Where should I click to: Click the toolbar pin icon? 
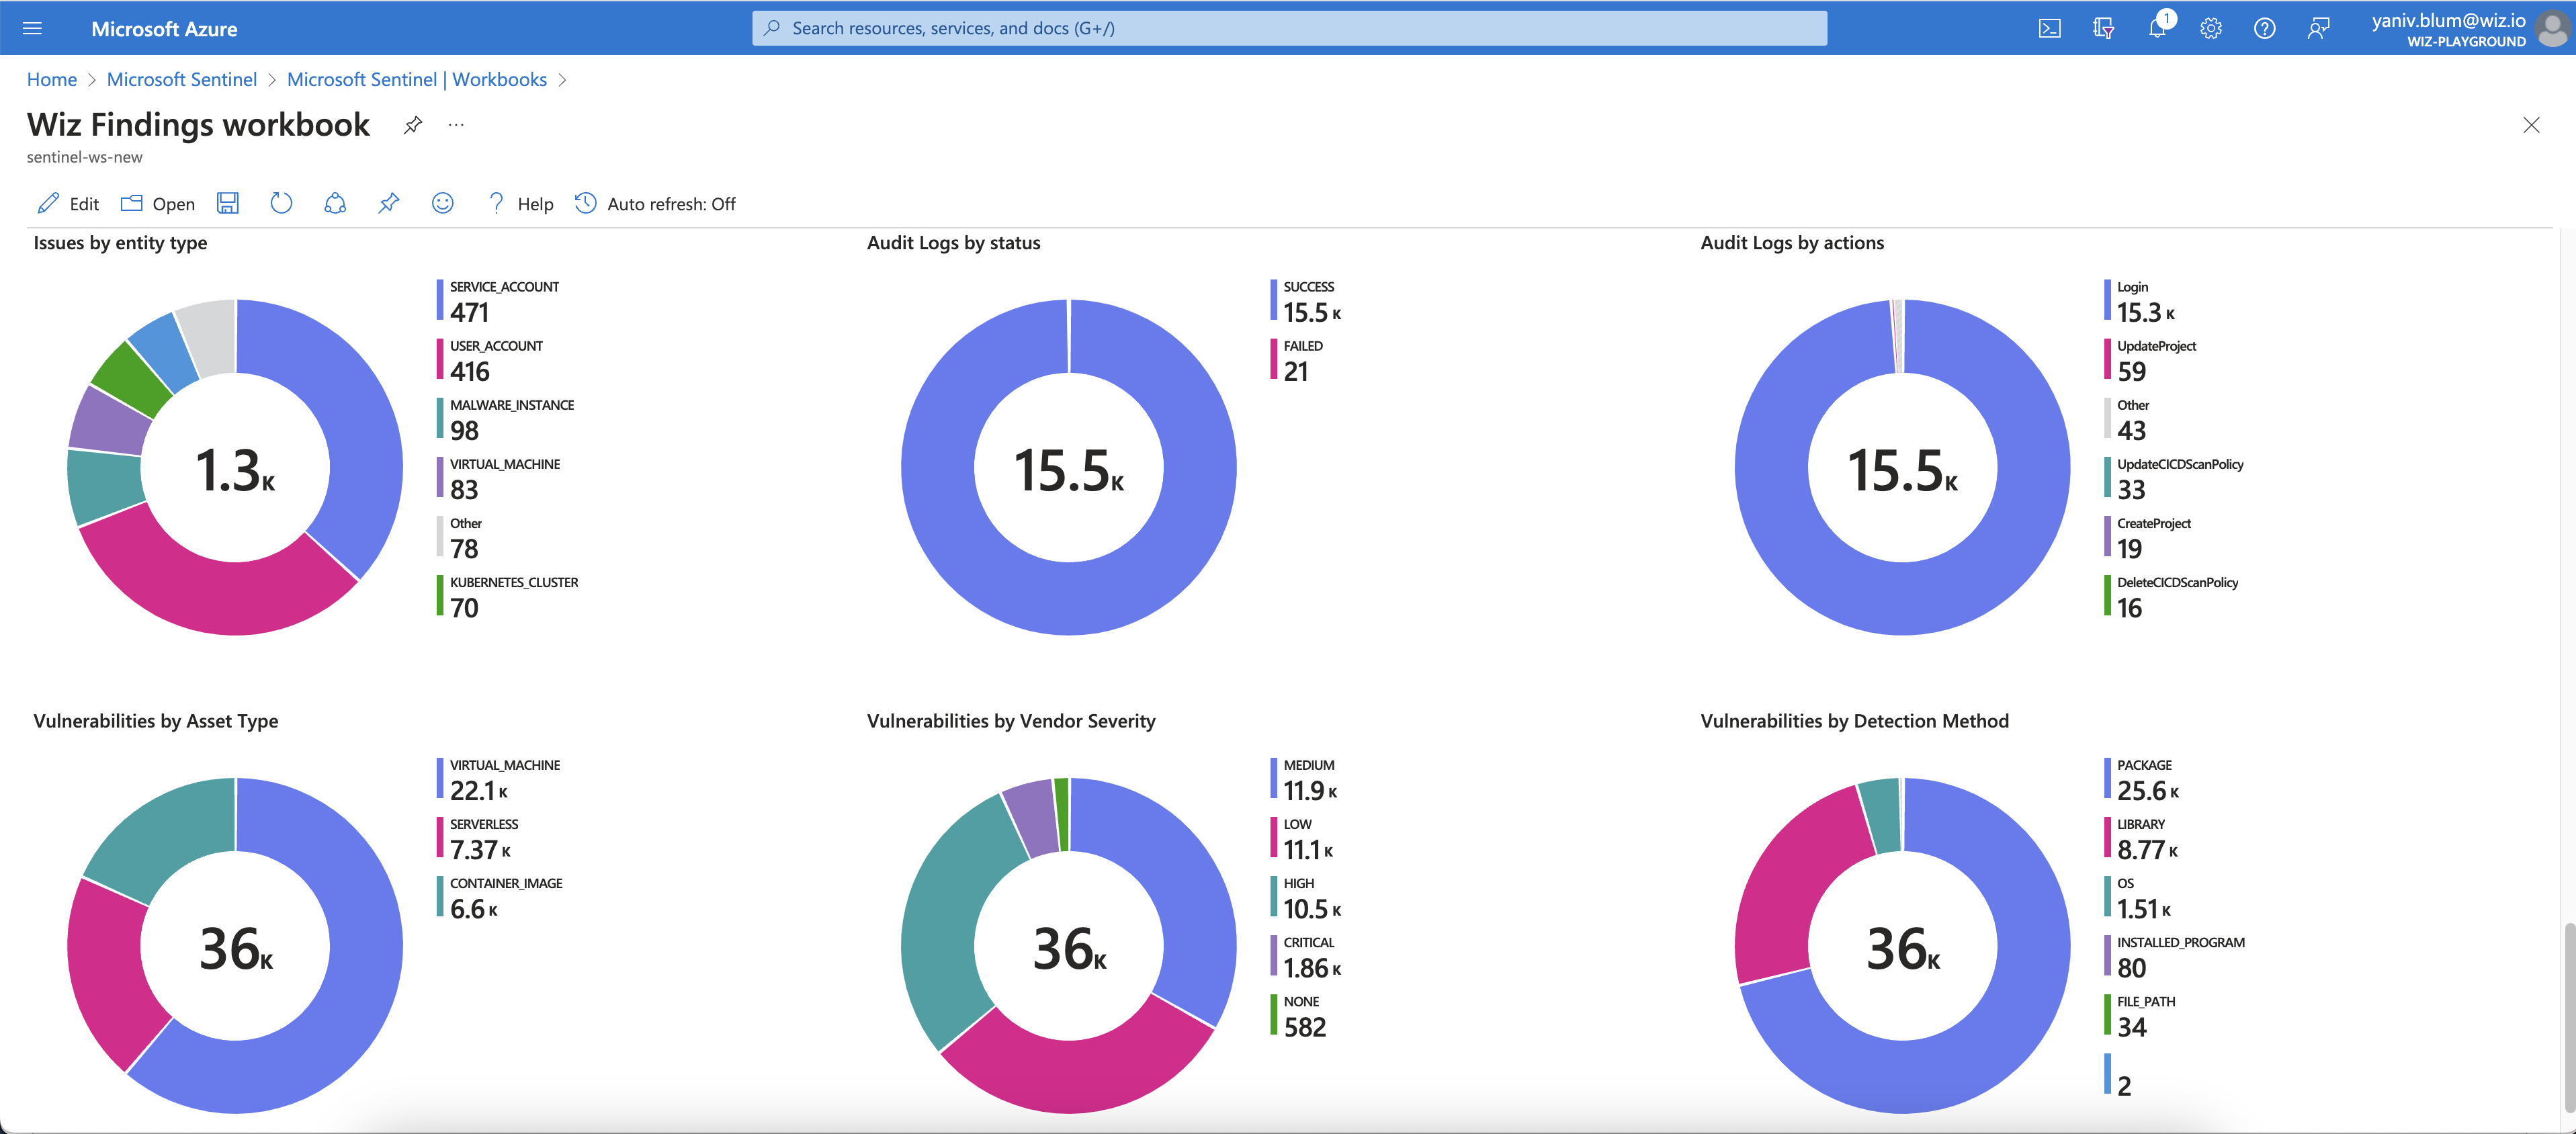pos(388,203)
